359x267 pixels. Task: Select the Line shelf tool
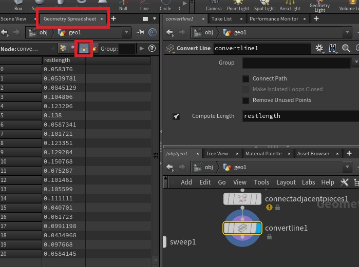[x=144, y=6]
